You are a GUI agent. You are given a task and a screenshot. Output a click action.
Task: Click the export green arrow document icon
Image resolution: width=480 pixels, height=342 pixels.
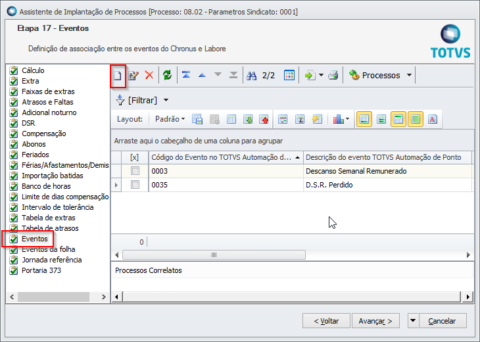point(310,75)
